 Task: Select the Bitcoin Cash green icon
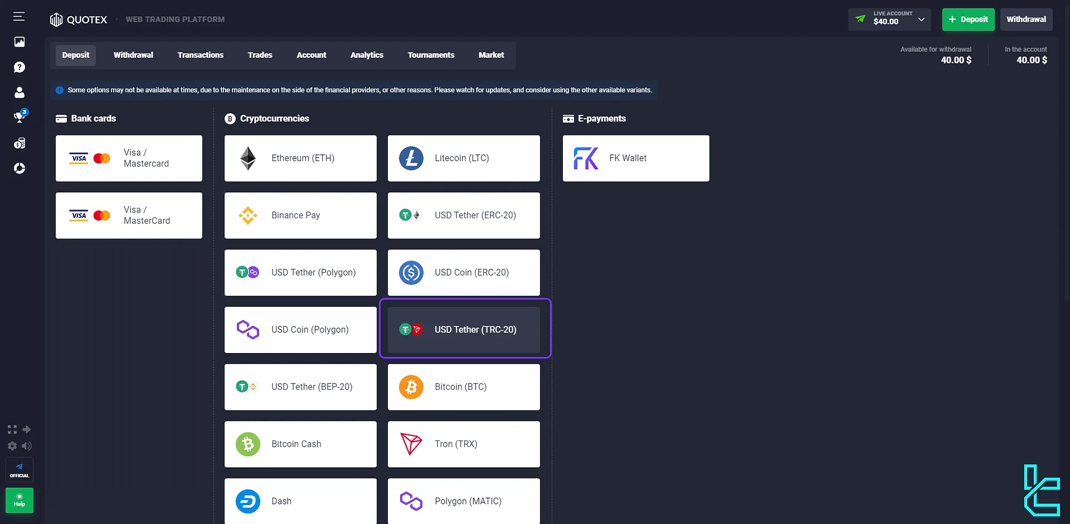coord(248,444)
